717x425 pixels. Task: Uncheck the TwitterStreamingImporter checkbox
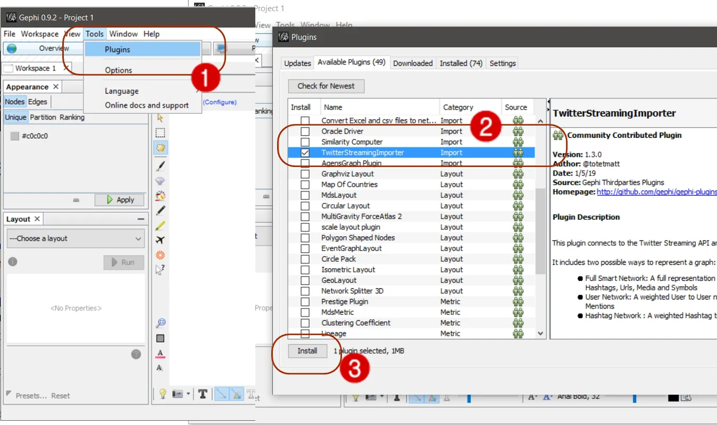point(305,153)
